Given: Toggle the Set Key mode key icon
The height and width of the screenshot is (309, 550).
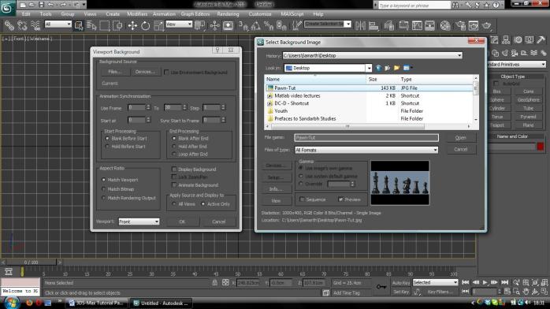Looking at the screenshot, I should pyautogui.click(x=381, y=287).
